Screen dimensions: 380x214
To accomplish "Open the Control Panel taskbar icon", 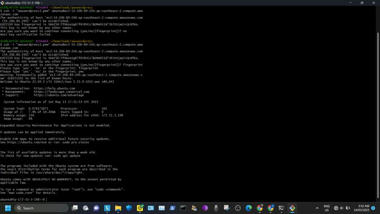I will click(151, 208).
